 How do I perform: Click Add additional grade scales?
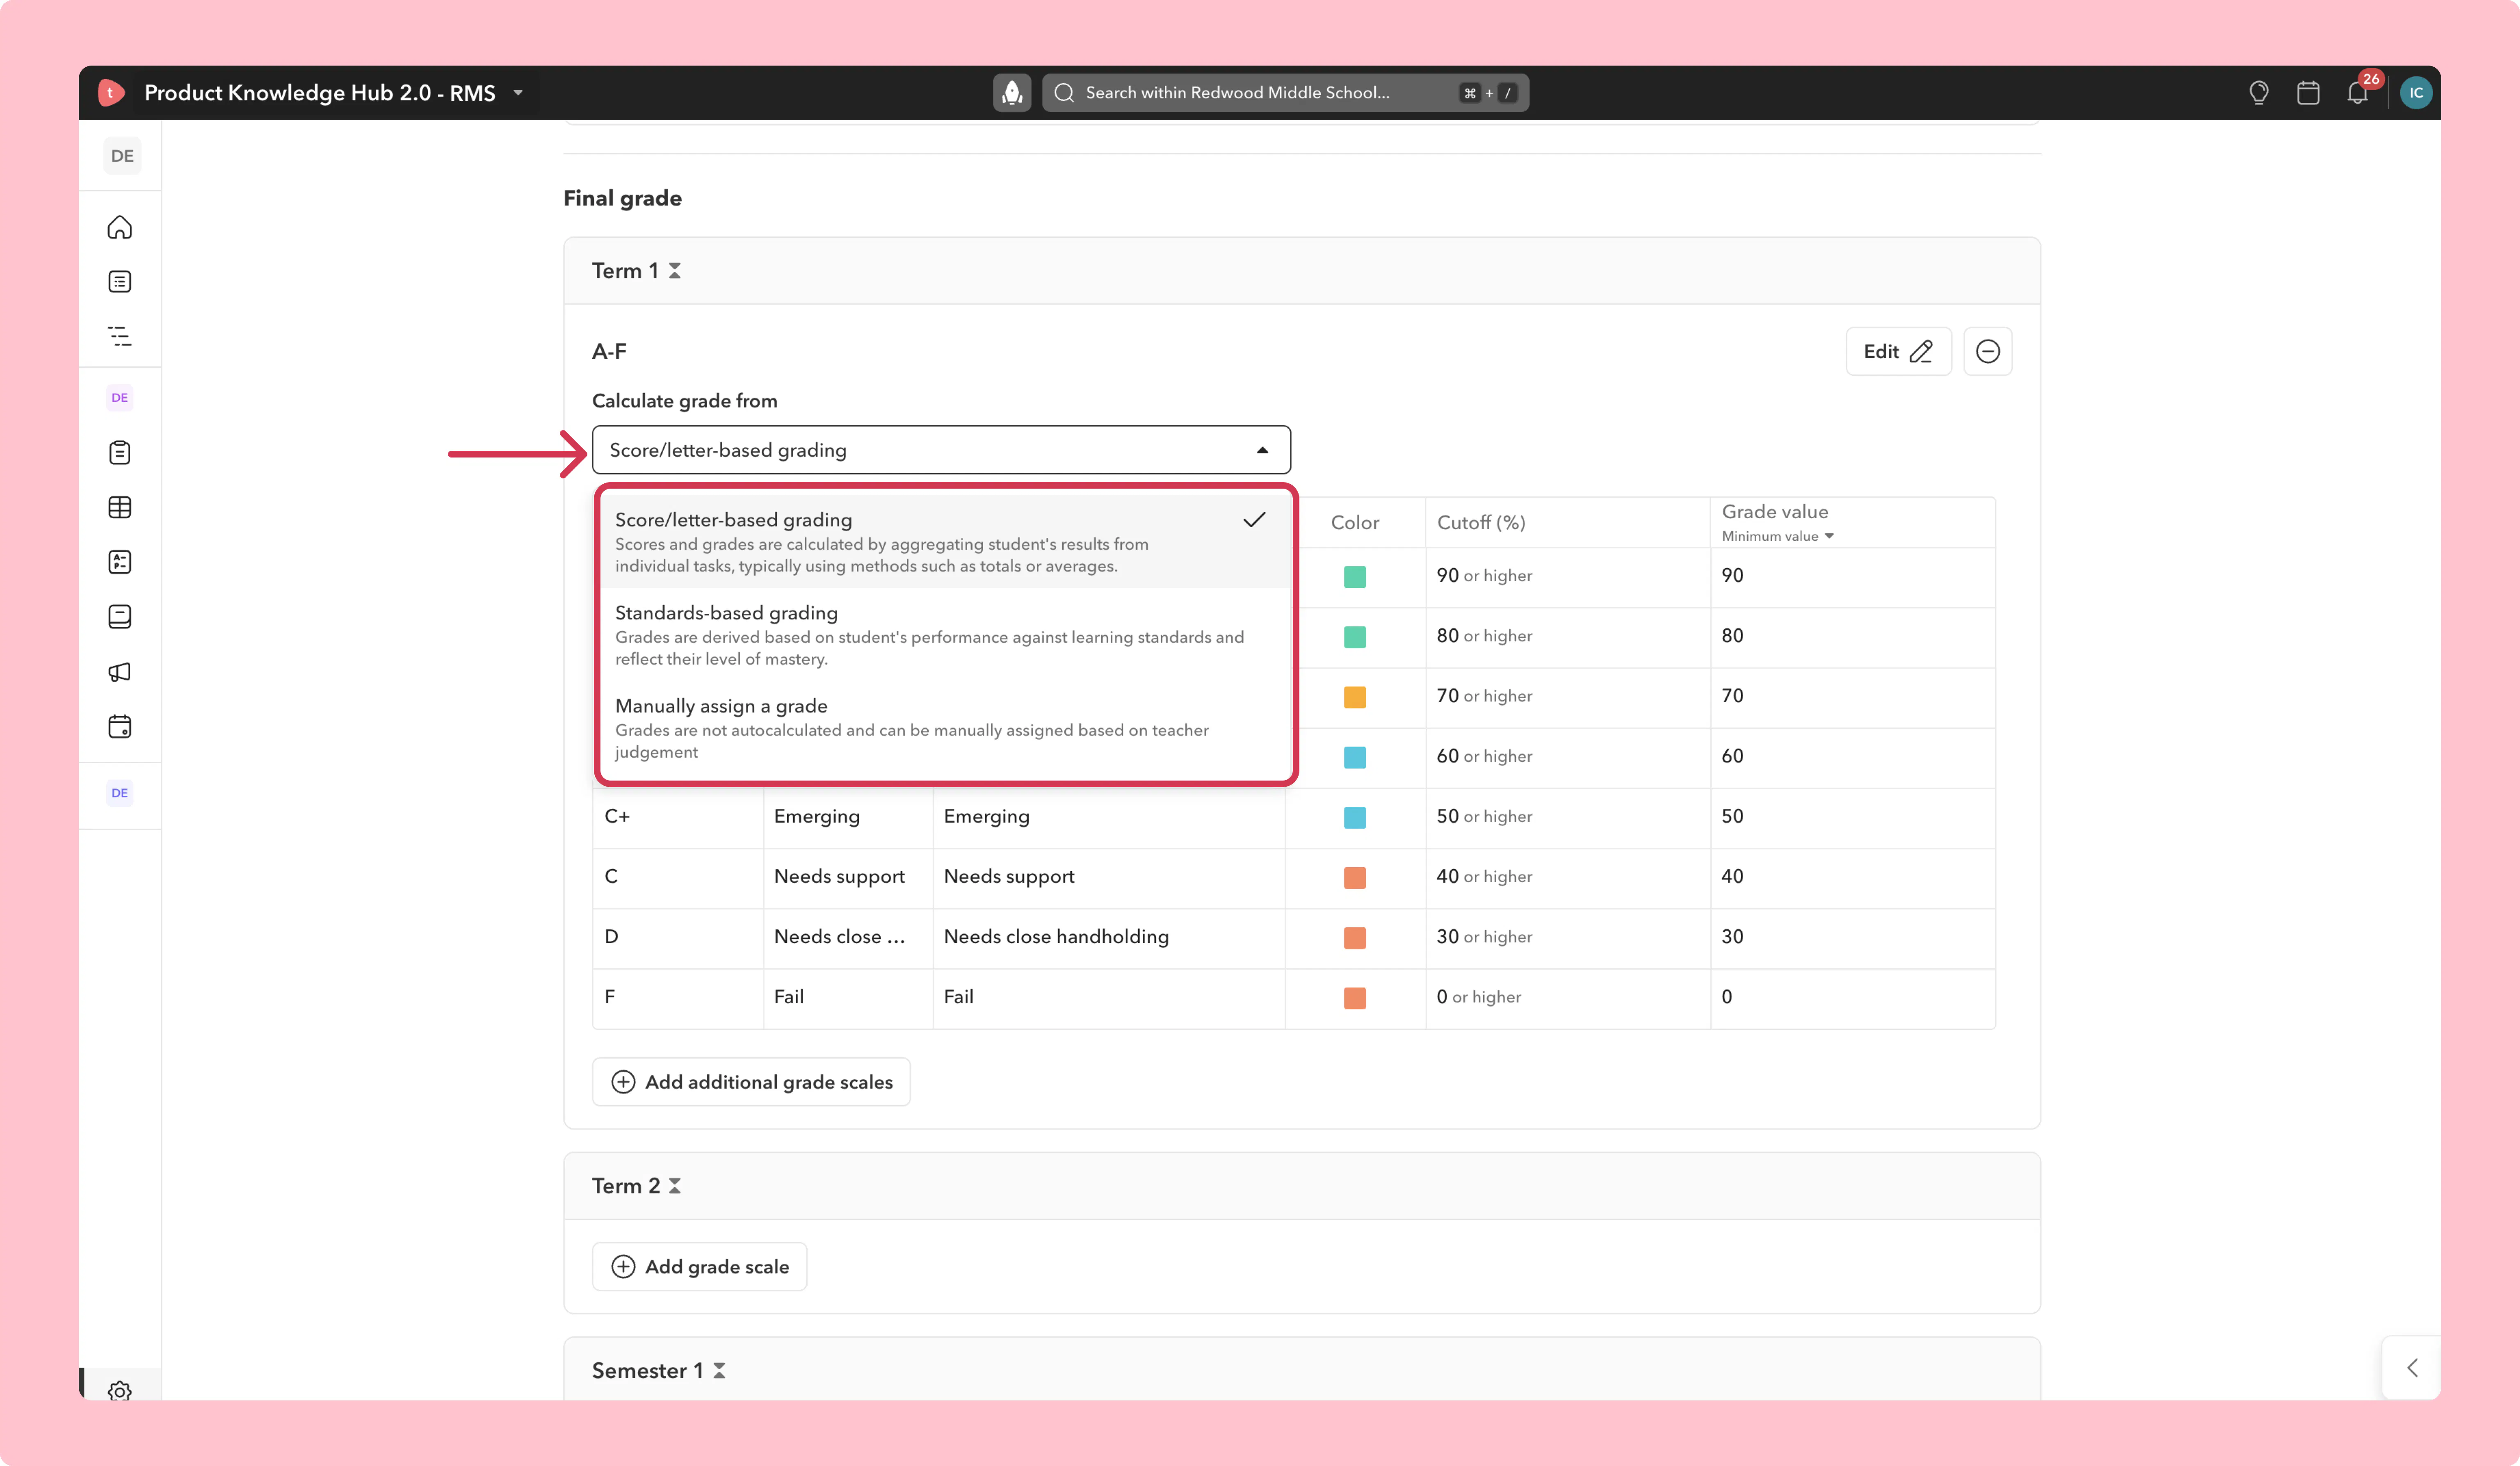point(751,1082)
